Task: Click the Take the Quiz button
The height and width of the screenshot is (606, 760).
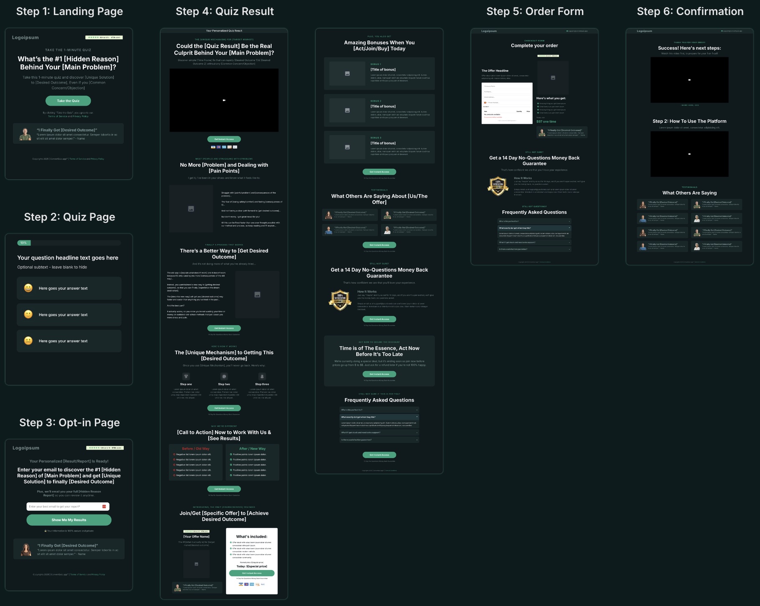Action: click(x=68, y=101)
